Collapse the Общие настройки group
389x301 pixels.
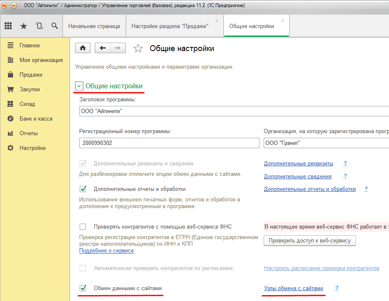click(79, 86)
